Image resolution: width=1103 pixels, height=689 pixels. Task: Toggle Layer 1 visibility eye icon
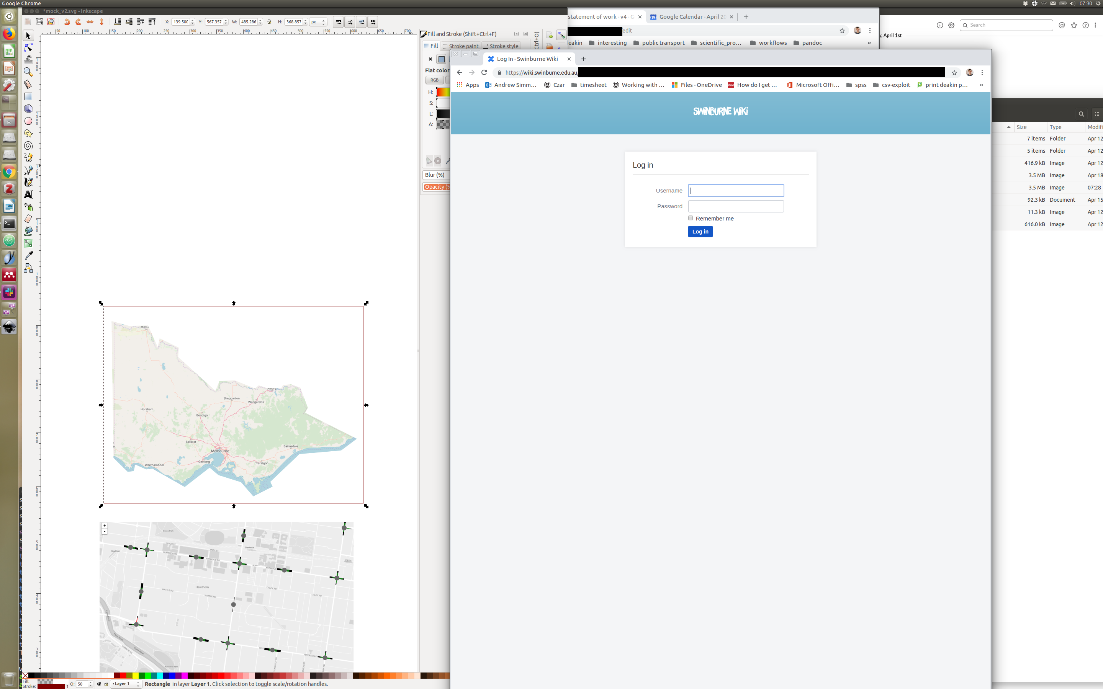(99, 684)
